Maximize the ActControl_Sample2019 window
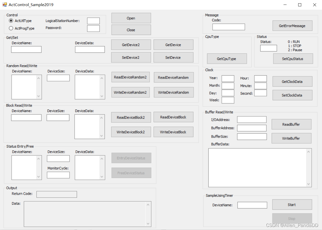 click(x=300, y=5)
